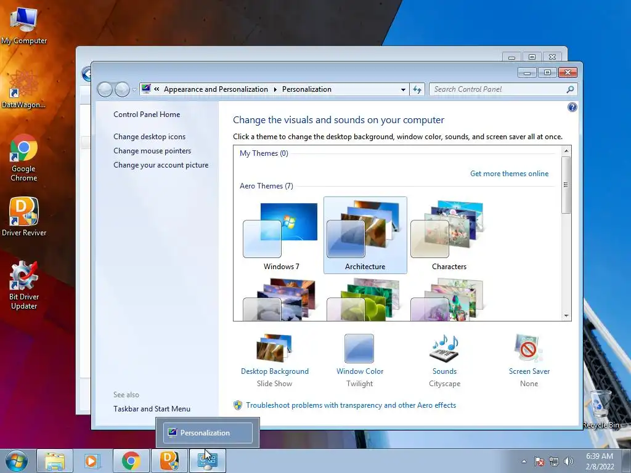Click Get more themes online

[x=509, y=173]
